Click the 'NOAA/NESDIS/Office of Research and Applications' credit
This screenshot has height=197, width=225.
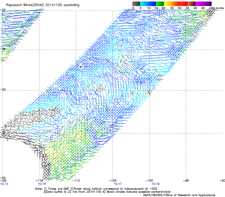click(x=179, y=195)
